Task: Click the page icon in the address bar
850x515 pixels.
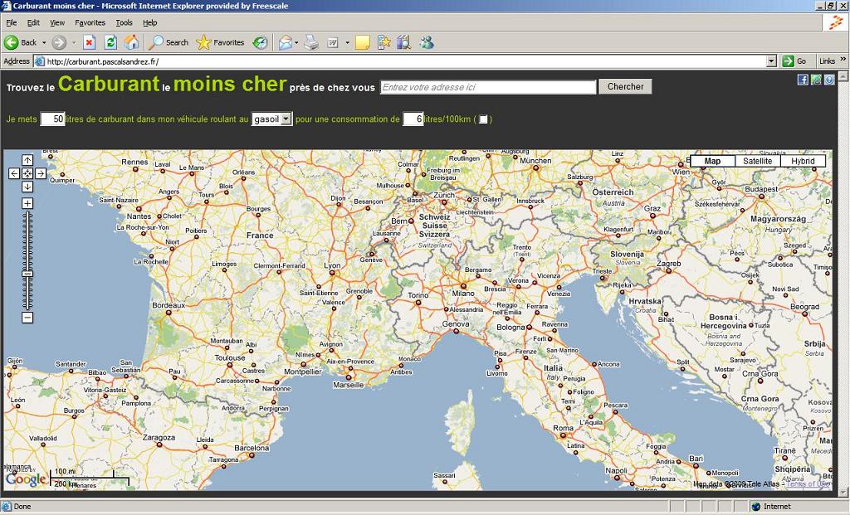Action: (x=40, y=61)
